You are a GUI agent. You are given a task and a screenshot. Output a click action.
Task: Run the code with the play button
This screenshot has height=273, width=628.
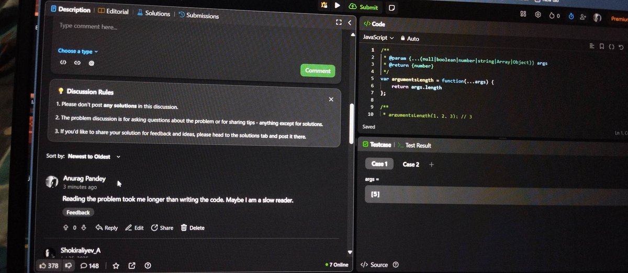(338, 6)
